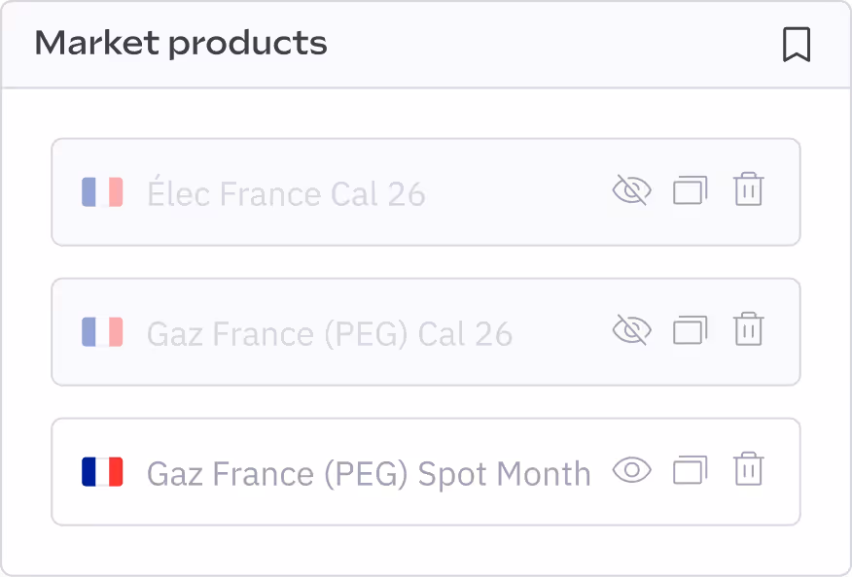
Task: Click the French flag on the Spot Month row
Action: point(103,471)
